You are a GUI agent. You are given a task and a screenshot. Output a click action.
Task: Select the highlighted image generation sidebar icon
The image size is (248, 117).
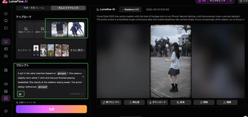[6, 42]
